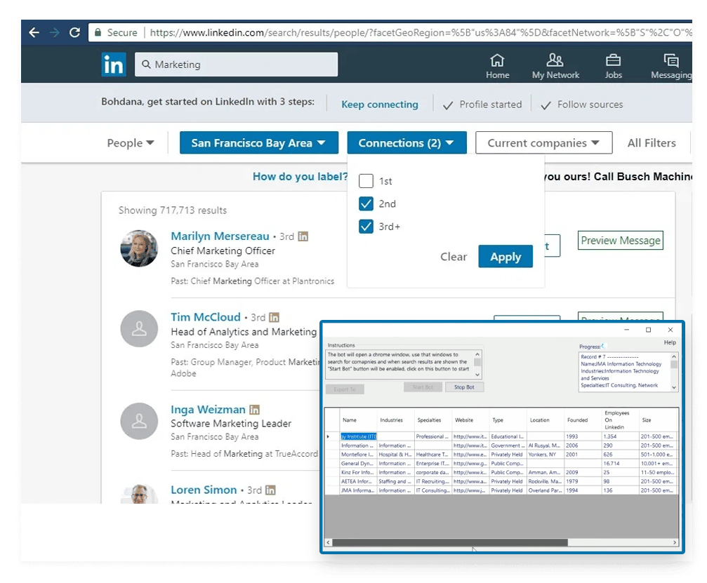Click 'Follow sources' step

tap(581, 105)
